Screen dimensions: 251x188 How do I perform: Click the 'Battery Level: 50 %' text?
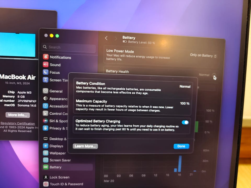click(x=141, y=42)
